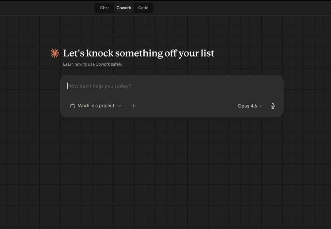Click blank space between plus icon and Opus 4.6
Screen dimensions: 331x229
(185, 106)
